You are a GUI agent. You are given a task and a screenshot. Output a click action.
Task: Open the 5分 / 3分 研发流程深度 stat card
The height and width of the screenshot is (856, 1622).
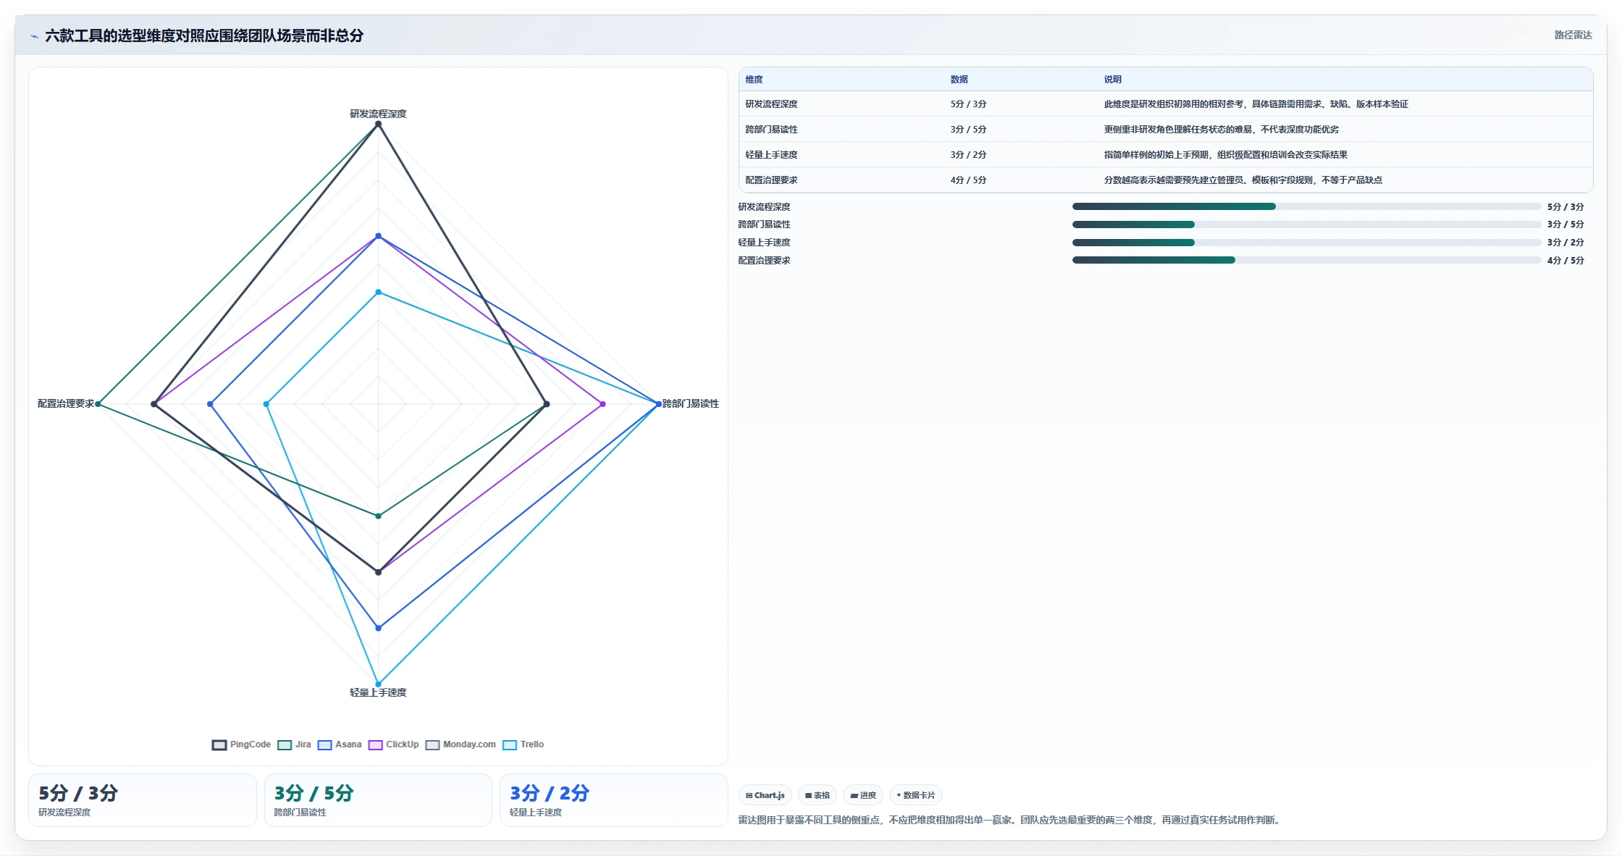(143, 800)
